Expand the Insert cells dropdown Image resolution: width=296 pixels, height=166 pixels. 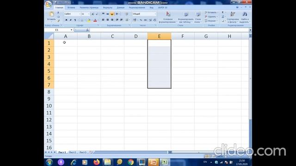point(218,12)
